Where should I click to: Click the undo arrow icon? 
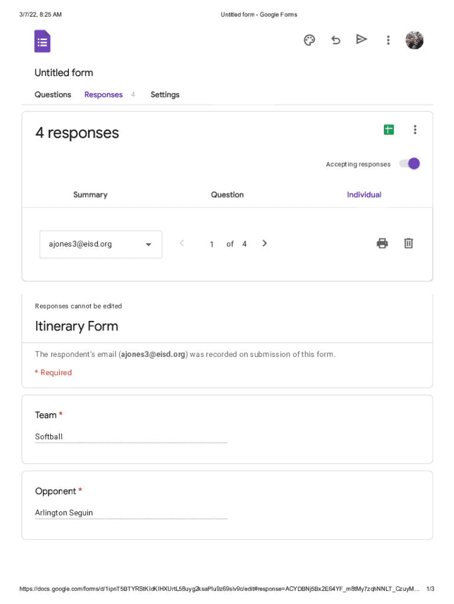point(335,40)
